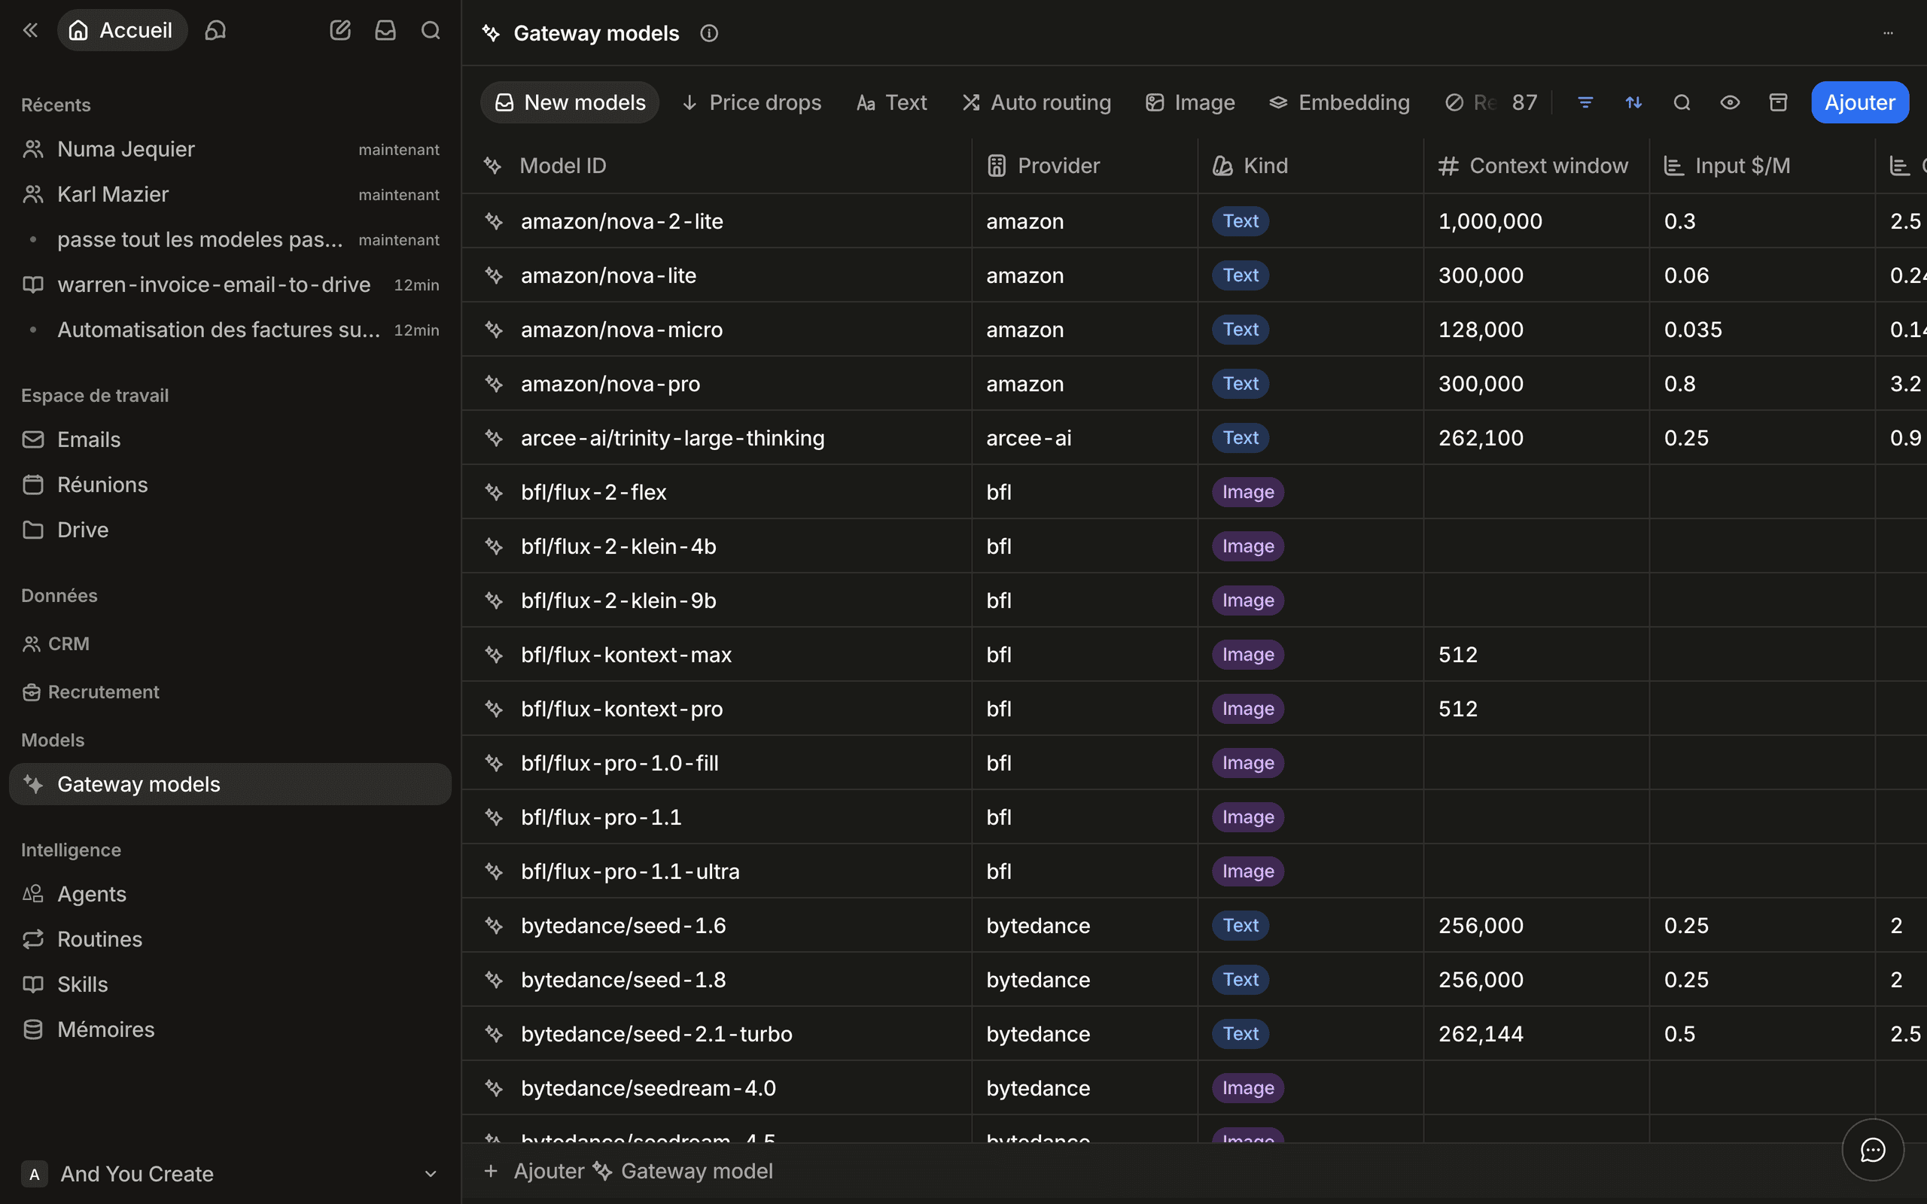This screenshot has height=1204, width=1927.
Task: Open Réunions in the sidebar
Action: tap(230, 485)
